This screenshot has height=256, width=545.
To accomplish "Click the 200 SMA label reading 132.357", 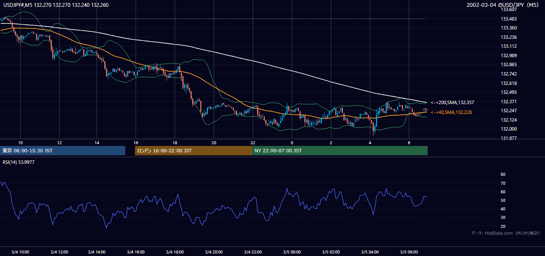I will tap(452, 102).
